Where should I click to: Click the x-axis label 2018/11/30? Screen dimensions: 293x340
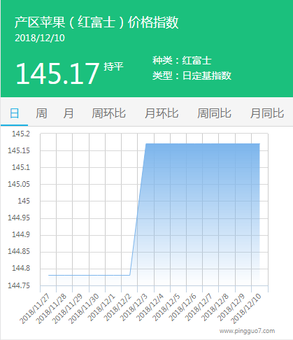coord(84,309)
